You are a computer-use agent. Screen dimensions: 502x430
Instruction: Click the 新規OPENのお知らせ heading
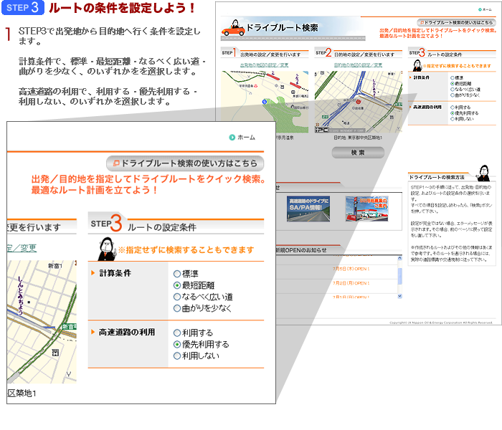coord(301,250)
